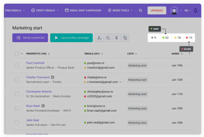Viewport: 204px width, 137px height.
Task: Click the More Tools hamburger icon
Action: click(110, 10)
